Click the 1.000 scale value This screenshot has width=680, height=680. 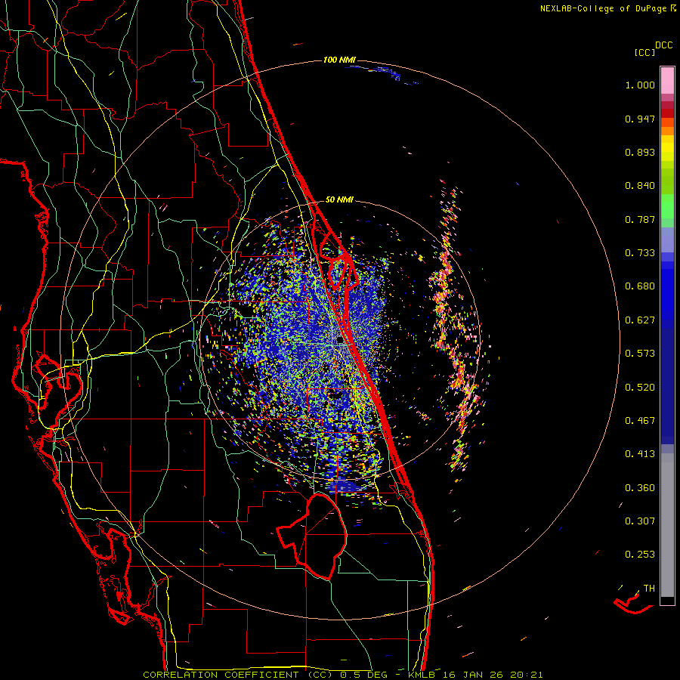[640, 85]
